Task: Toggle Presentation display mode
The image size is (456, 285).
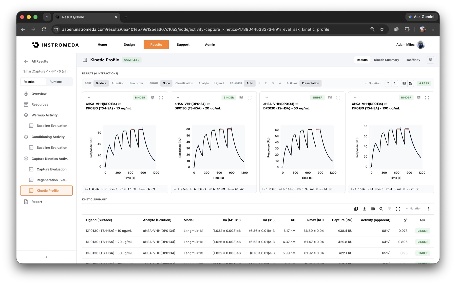Action: pyautogui.click(x=310, y=83)
